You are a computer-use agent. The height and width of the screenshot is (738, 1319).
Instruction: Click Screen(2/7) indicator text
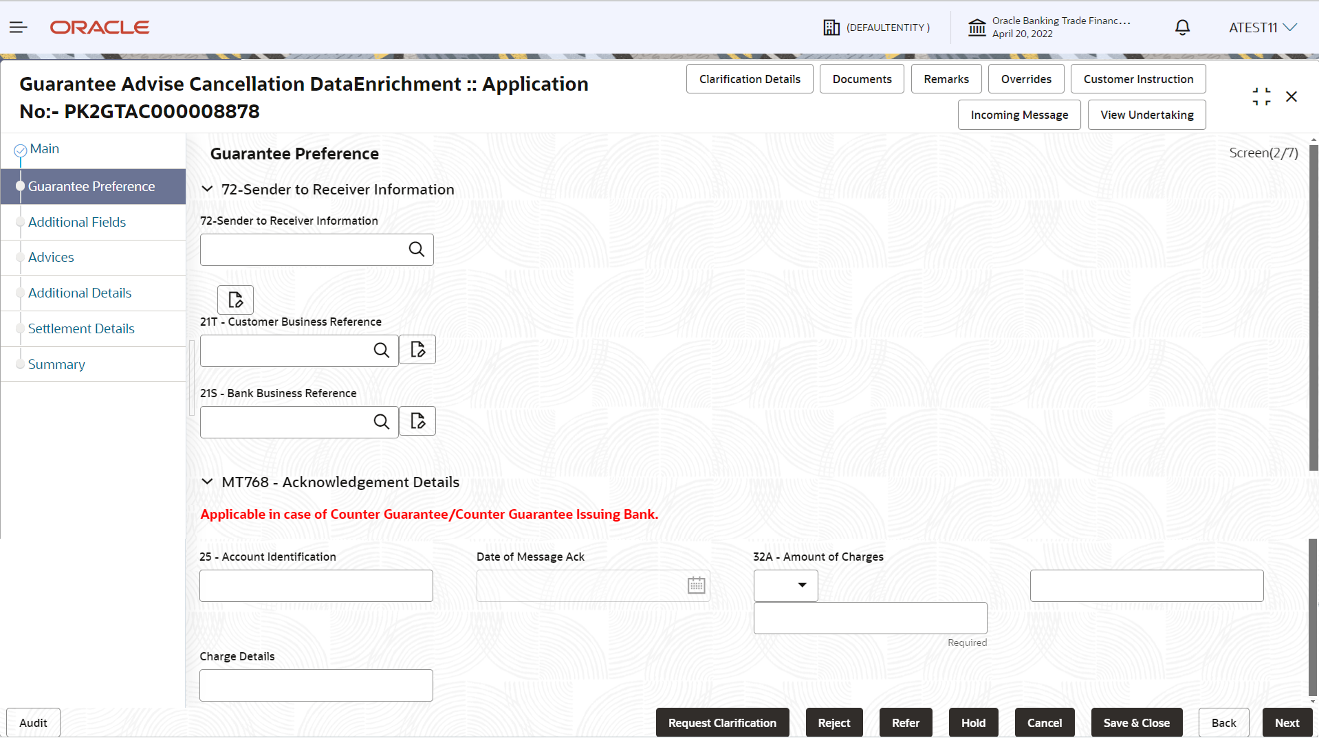(1263, 153)
